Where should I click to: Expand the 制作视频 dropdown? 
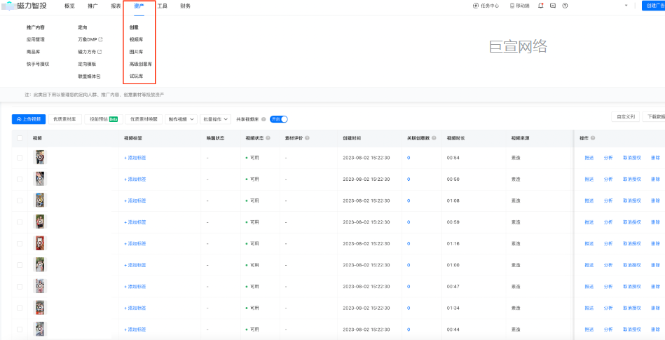click(181, 119)
